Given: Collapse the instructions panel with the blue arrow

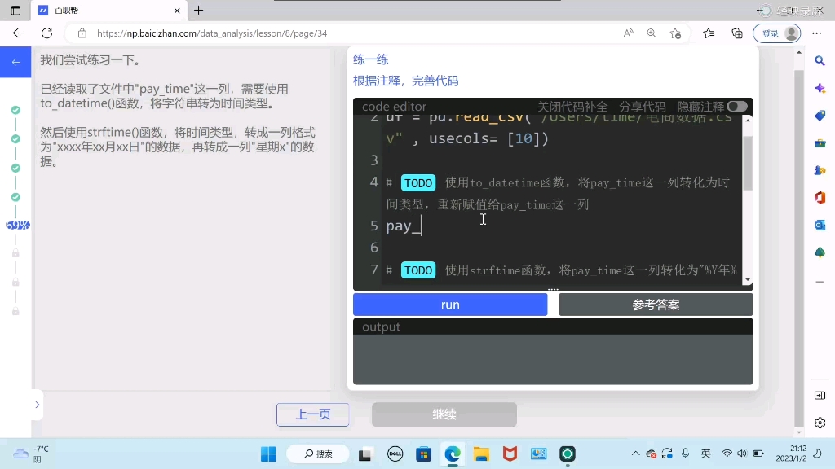Looking at the screenshot, I should coord(15,62).
